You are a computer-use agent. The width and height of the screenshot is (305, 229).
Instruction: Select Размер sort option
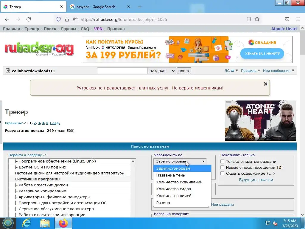coord(182,202)
